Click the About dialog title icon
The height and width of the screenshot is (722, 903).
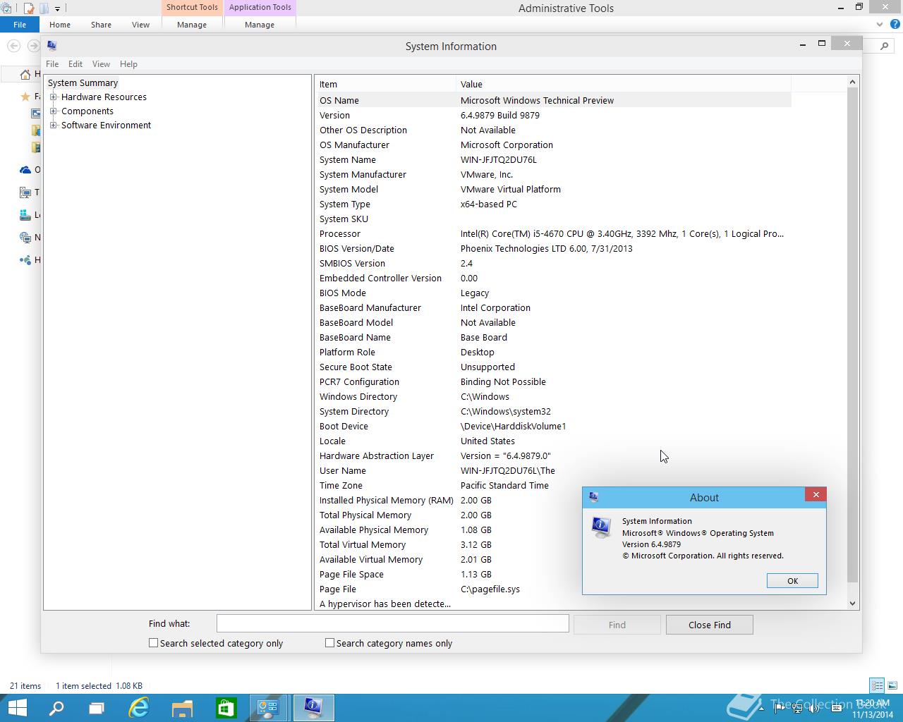pos(594,497)
